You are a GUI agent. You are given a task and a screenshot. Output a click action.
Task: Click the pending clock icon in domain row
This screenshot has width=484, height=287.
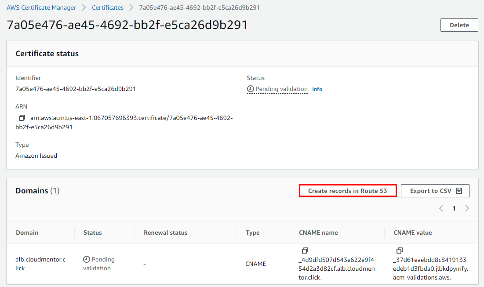point(87,259)
